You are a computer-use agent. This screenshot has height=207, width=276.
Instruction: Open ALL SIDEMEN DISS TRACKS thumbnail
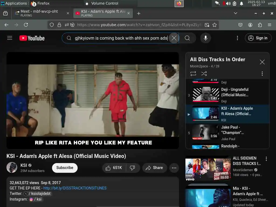(208, 168)
